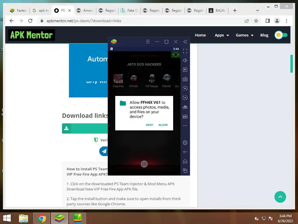Collapse the BlueStacks sidebar with double chevron
Screen dimensions: 298x224
coord(185,42)
